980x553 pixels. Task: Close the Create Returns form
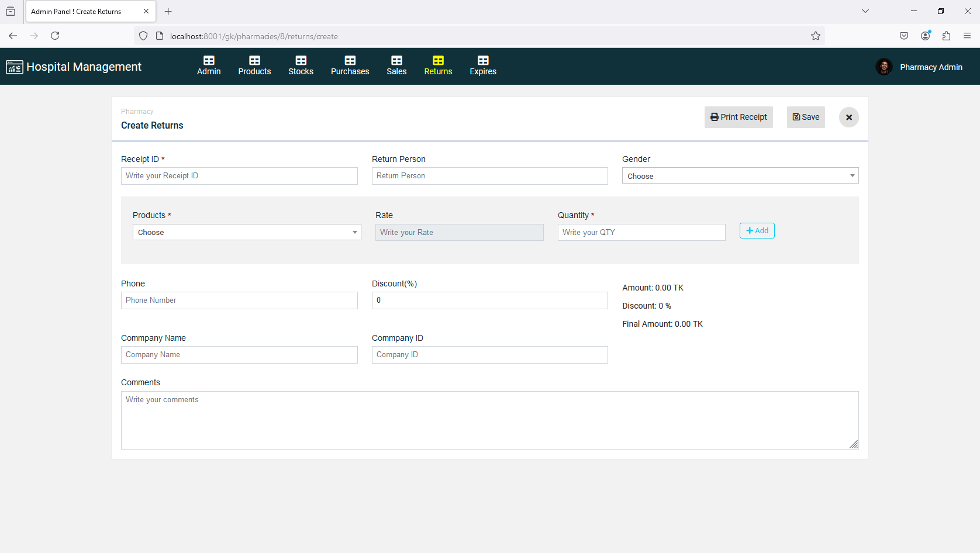point(849,117)
